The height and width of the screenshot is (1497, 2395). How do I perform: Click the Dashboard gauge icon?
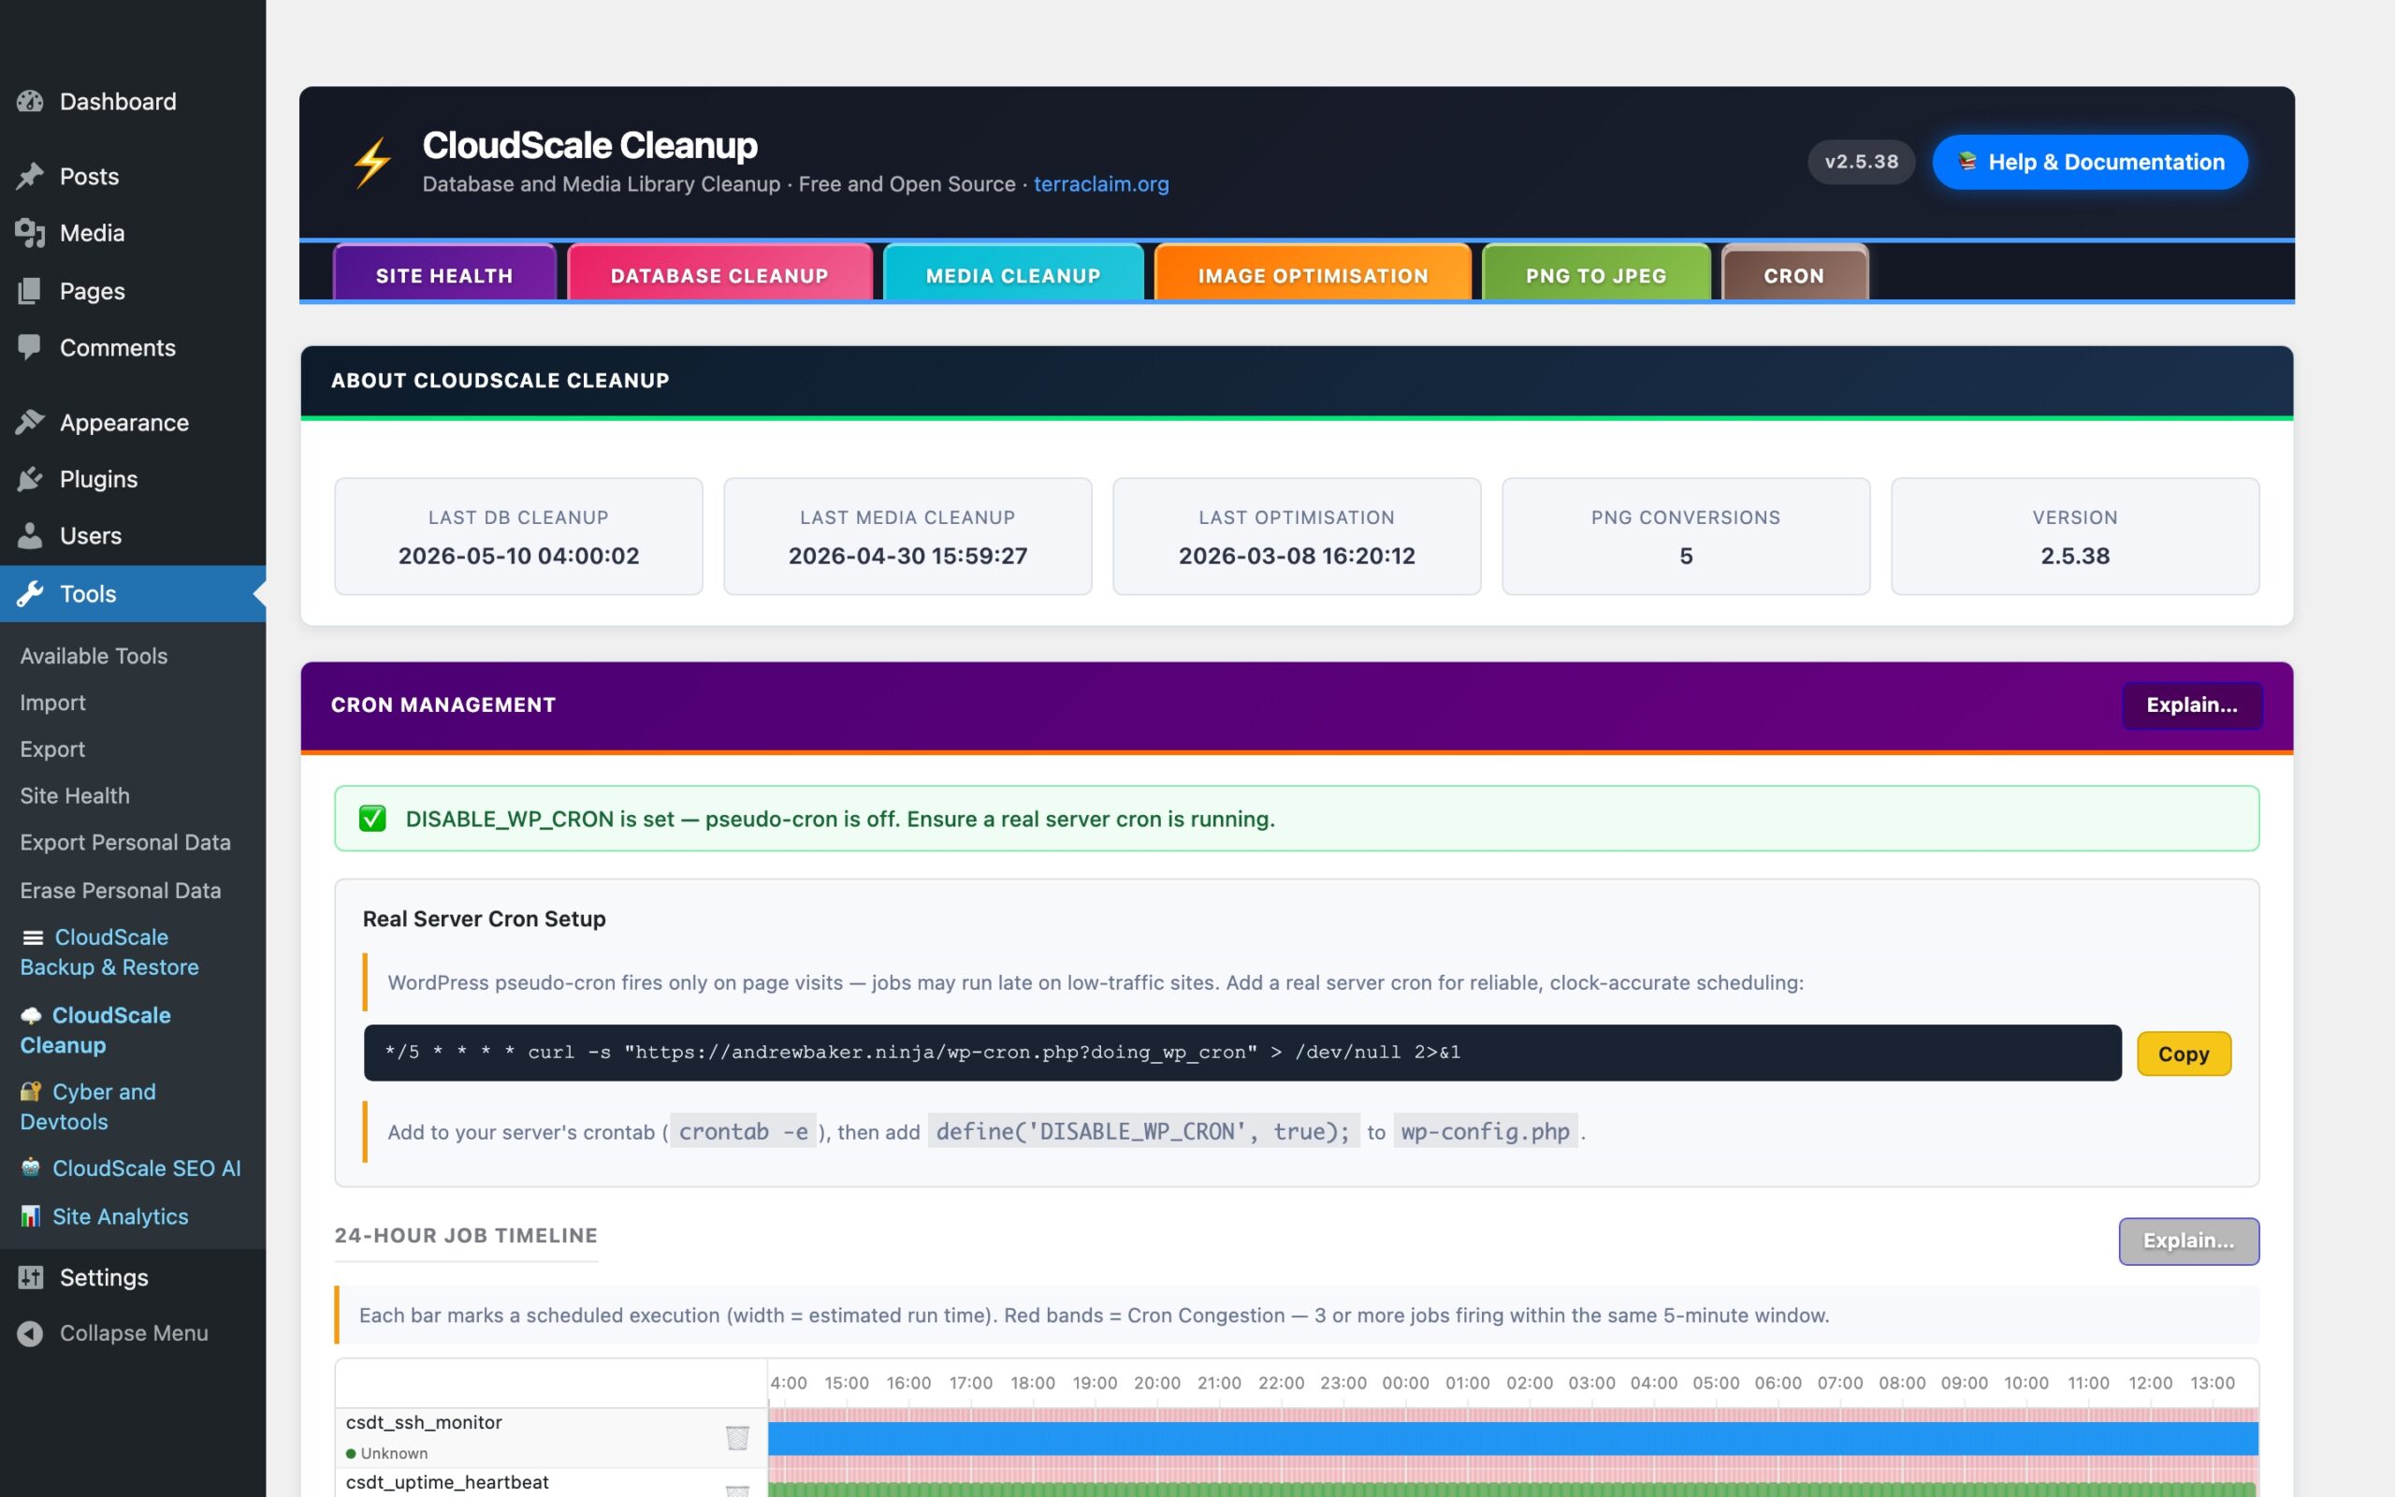pos(30,101)
